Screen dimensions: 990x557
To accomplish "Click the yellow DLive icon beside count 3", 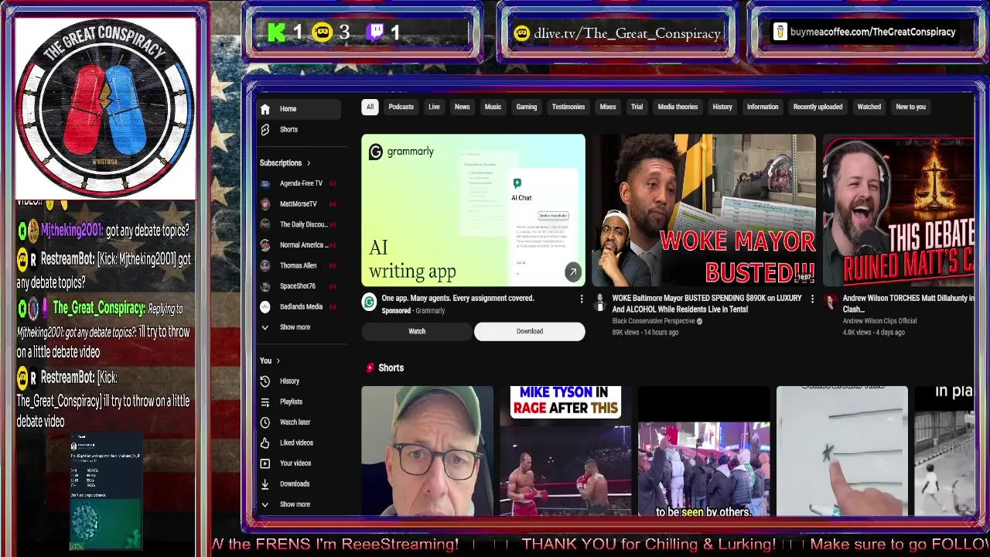I will 322,32.
